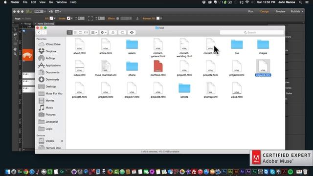Click the Muse Browser Fill swatch

coord(157,19)
